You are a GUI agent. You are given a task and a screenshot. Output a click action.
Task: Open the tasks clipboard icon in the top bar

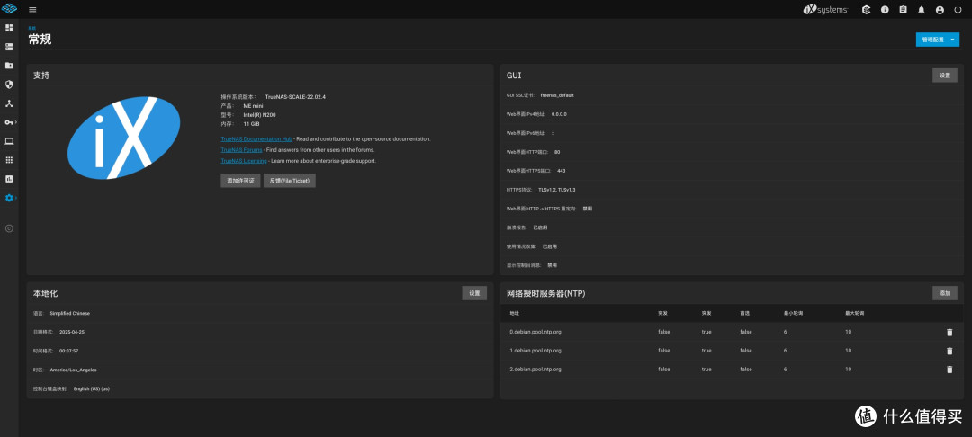pos(903,10)
